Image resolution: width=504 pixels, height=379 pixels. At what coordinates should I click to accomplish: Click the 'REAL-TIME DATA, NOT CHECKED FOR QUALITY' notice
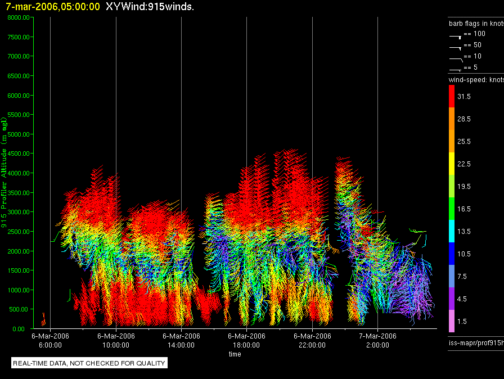point(89,363)
